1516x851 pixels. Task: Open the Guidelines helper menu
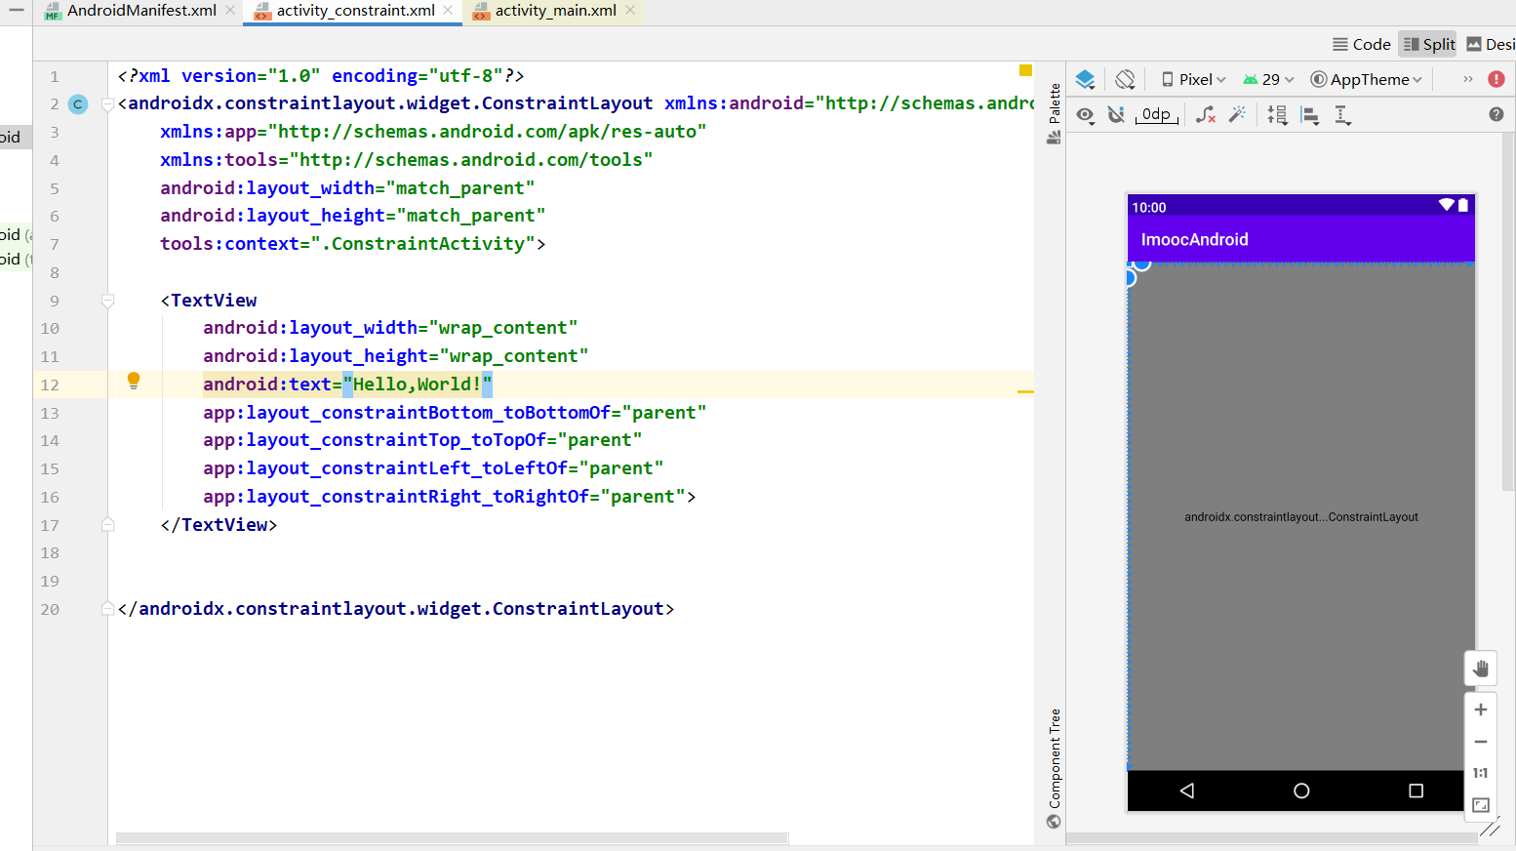click(1343, 115)
